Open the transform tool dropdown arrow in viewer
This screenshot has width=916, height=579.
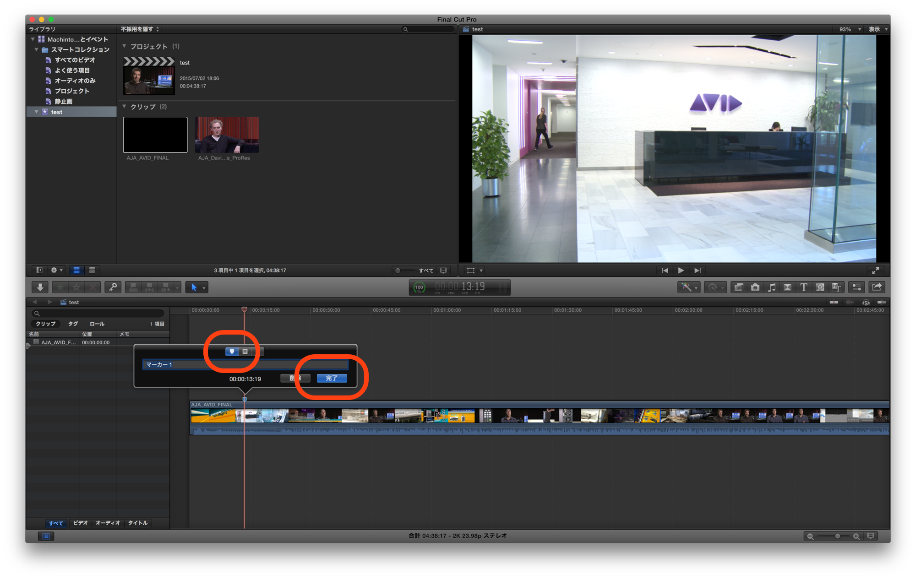point(481,271)
